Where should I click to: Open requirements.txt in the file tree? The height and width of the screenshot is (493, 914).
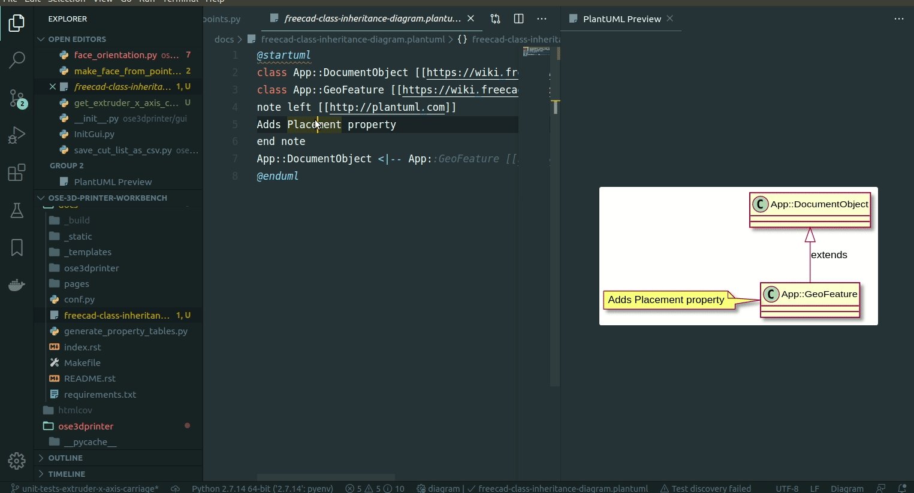coord(118,395)
